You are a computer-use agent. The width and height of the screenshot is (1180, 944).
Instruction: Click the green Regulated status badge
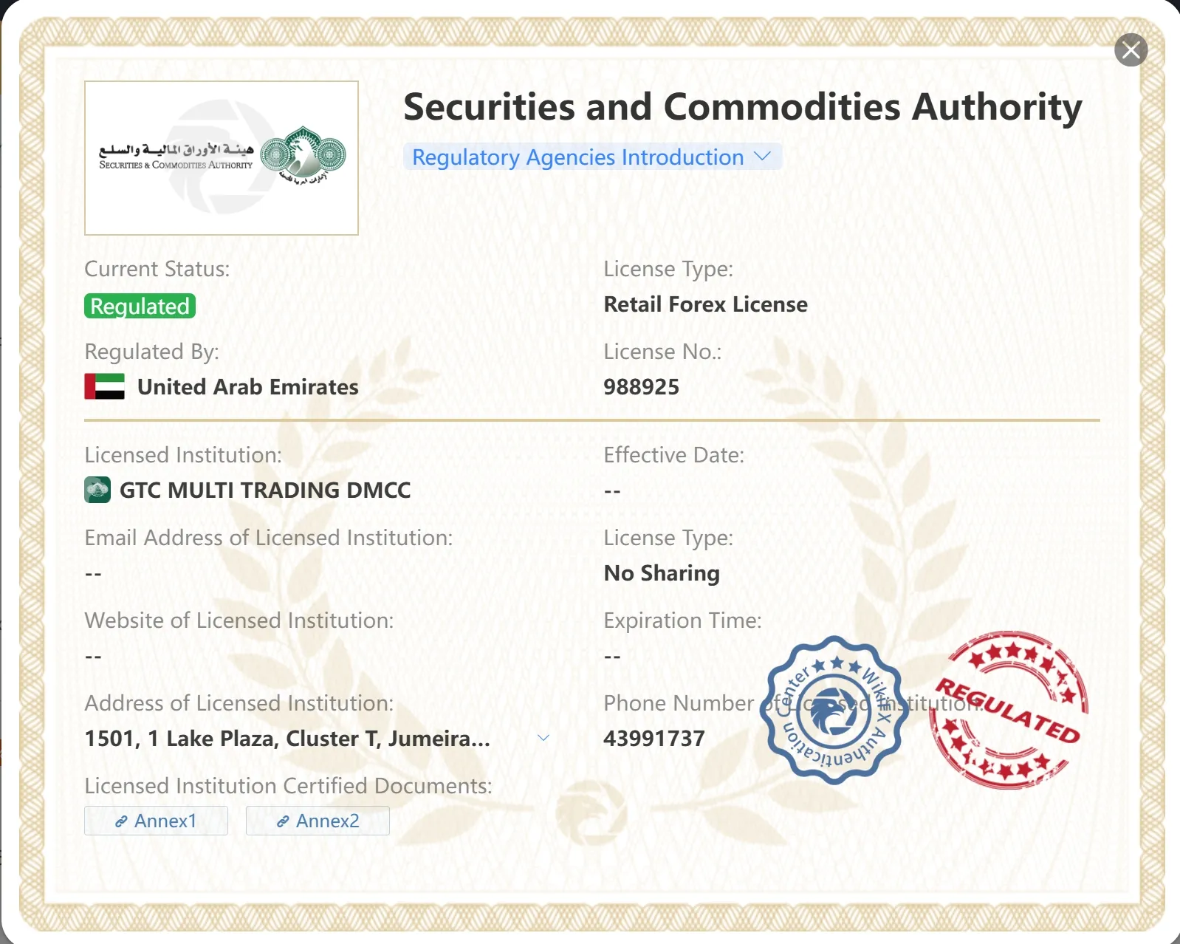pyautogui.click(x=140, y=306)
